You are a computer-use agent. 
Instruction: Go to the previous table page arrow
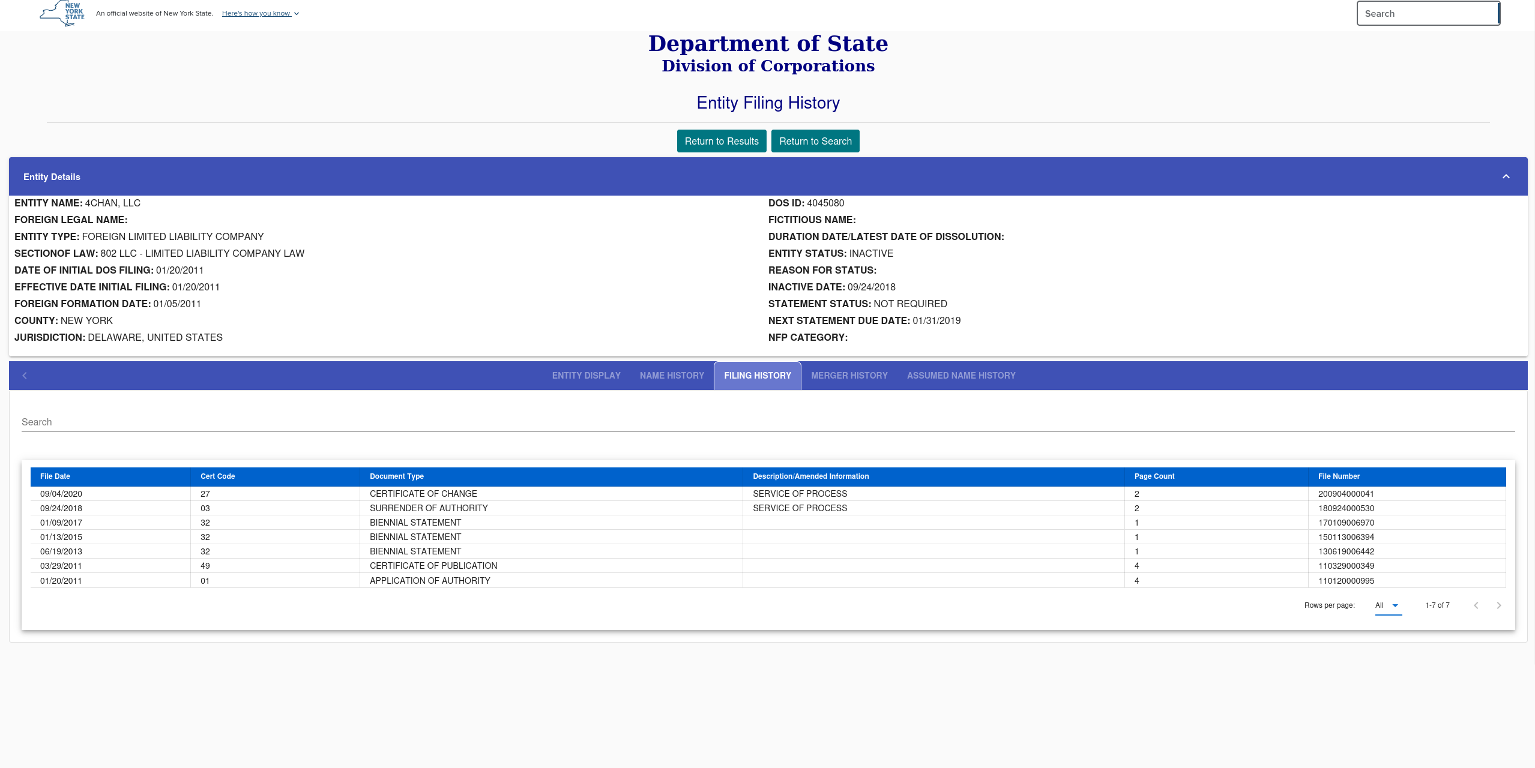(x=1476, y=605)
